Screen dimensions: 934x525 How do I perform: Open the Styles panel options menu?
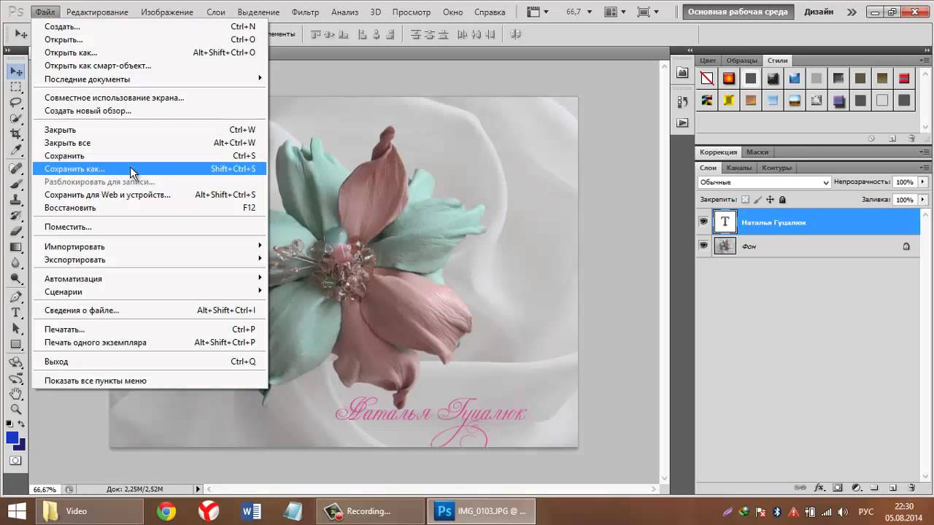925,61
